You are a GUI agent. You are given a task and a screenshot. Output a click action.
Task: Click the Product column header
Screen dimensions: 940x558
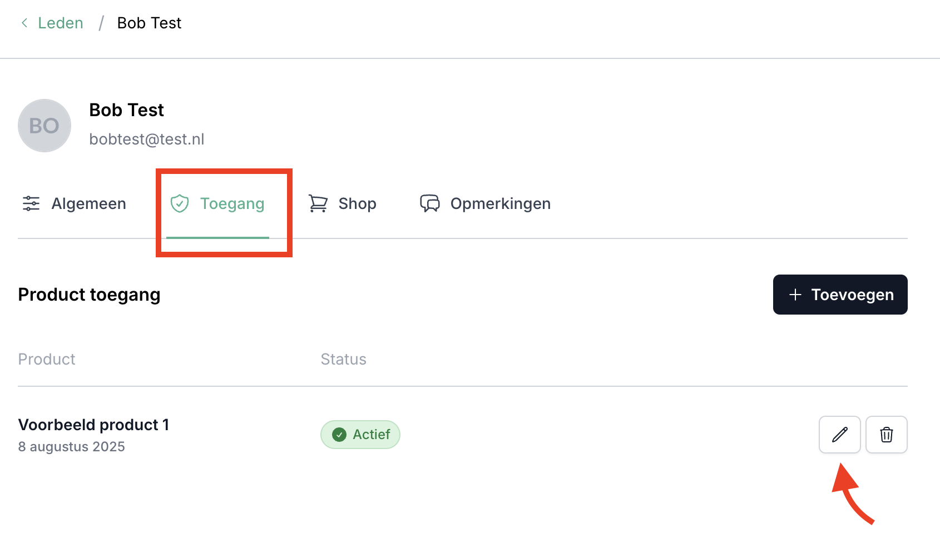pos(47,359)
